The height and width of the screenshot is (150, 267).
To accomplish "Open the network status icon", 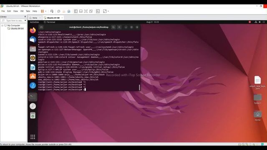I will point(256,22).
